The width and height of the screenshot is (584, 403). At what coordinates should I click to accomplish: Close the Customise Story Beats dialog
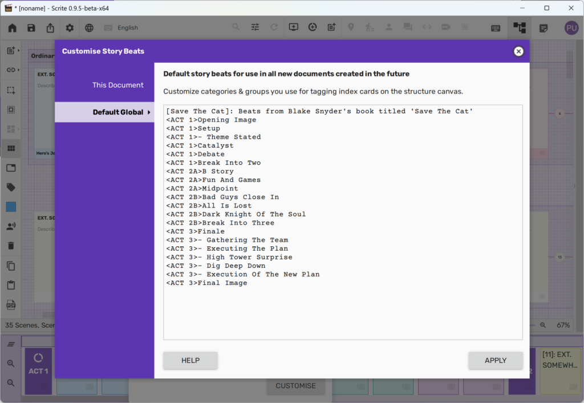click(518, 51)
